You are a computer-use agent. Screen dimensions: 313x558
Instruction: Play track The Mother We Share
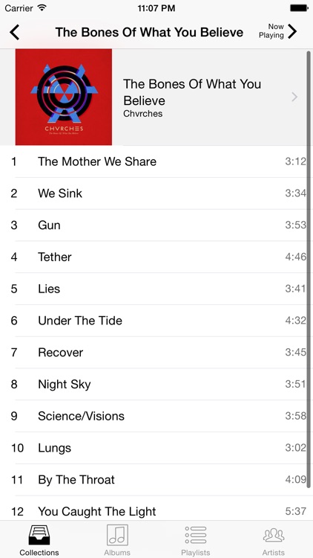156,161
